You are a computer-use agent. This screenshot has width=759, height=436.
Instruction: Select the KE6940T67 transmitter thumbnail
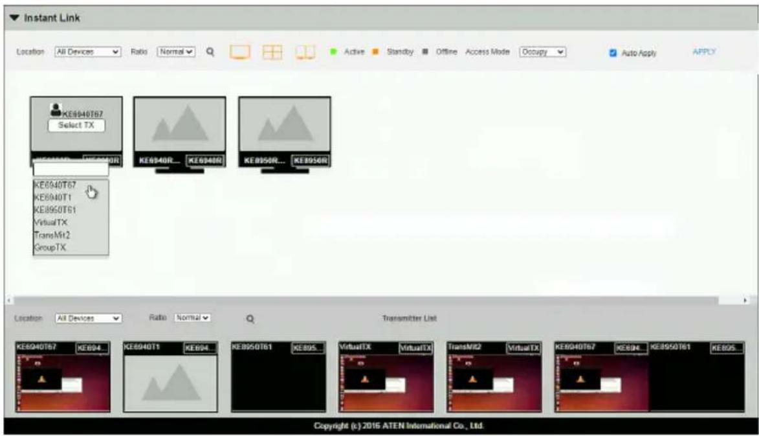[63, 377]
